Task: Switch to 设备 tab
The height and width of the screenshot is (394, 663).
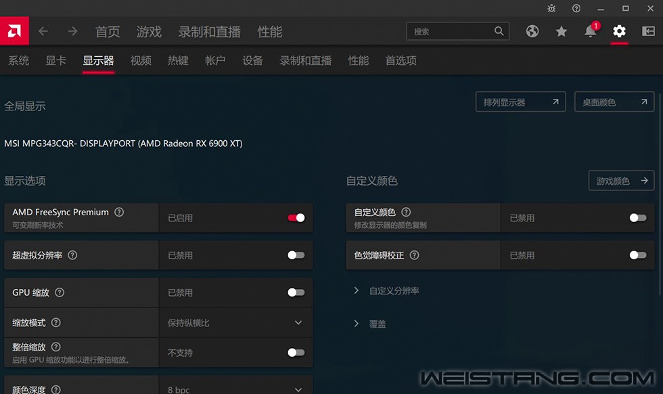Action: point(252,60)
